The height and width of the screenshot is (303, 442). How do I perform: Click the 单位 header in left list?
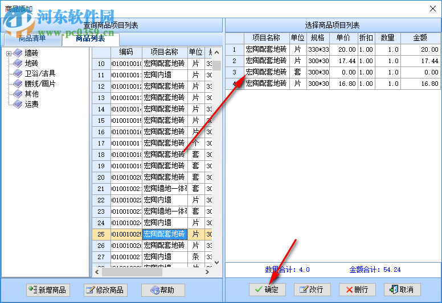point(196,52)
